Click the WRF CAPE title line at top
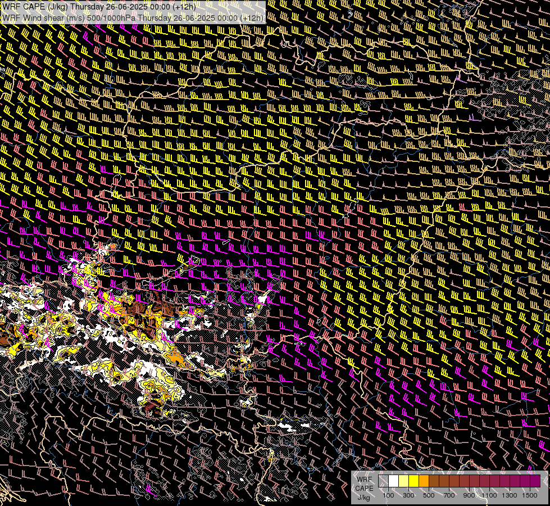Image resolution: width=550 pixels, height=506 pixels. (x=99, y=7)
